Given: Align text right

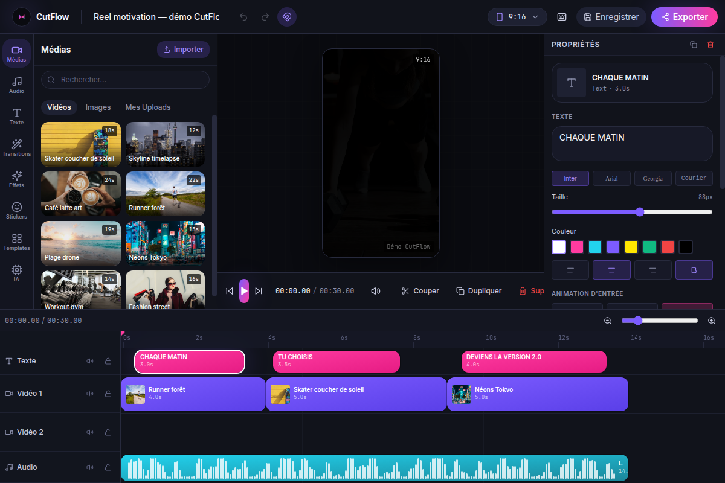Looking at the screenshot, I should (653, 270).
